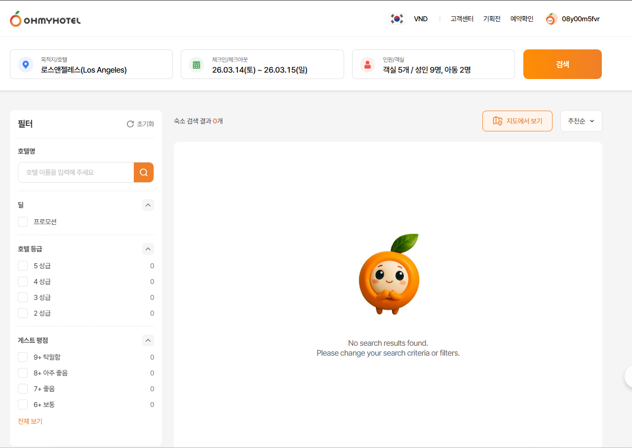
Task: Check the 6+ 보통 checkbox
Action: tap(23, 405)
